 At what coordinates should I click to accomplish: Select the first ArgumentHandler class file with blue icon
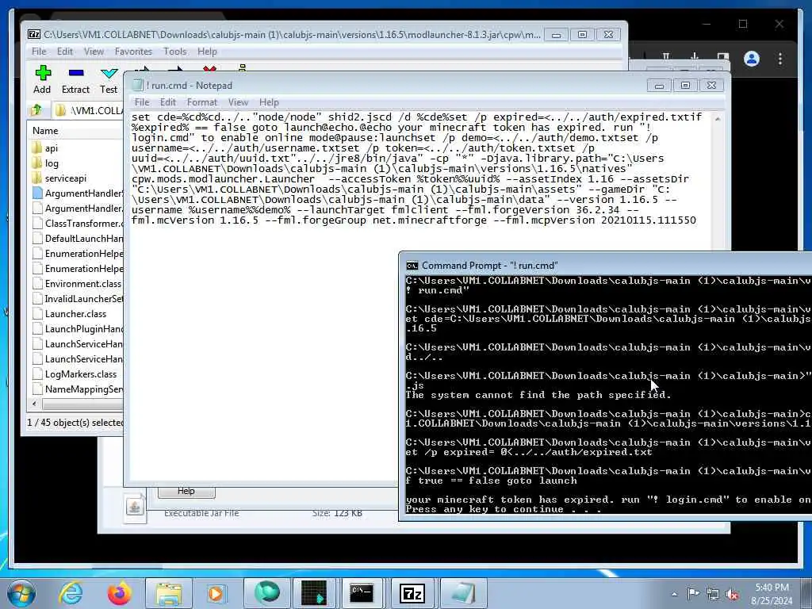(x=78, y=193)
